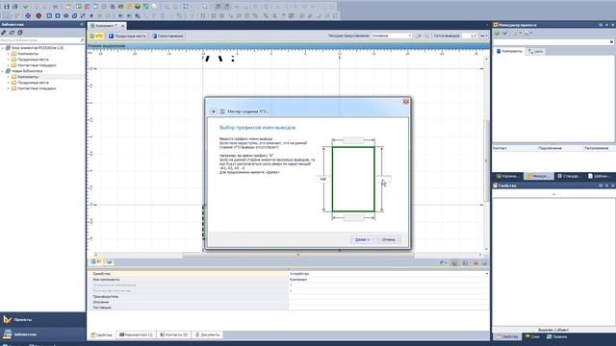Open the 'Правила' tab at bottom right

(556, 336)
